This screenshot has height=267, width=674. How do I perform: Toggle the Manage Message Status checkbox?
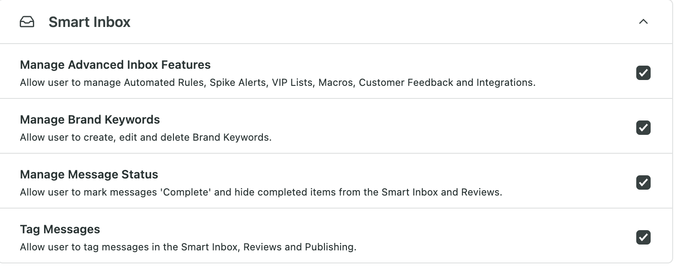point(643,182)
